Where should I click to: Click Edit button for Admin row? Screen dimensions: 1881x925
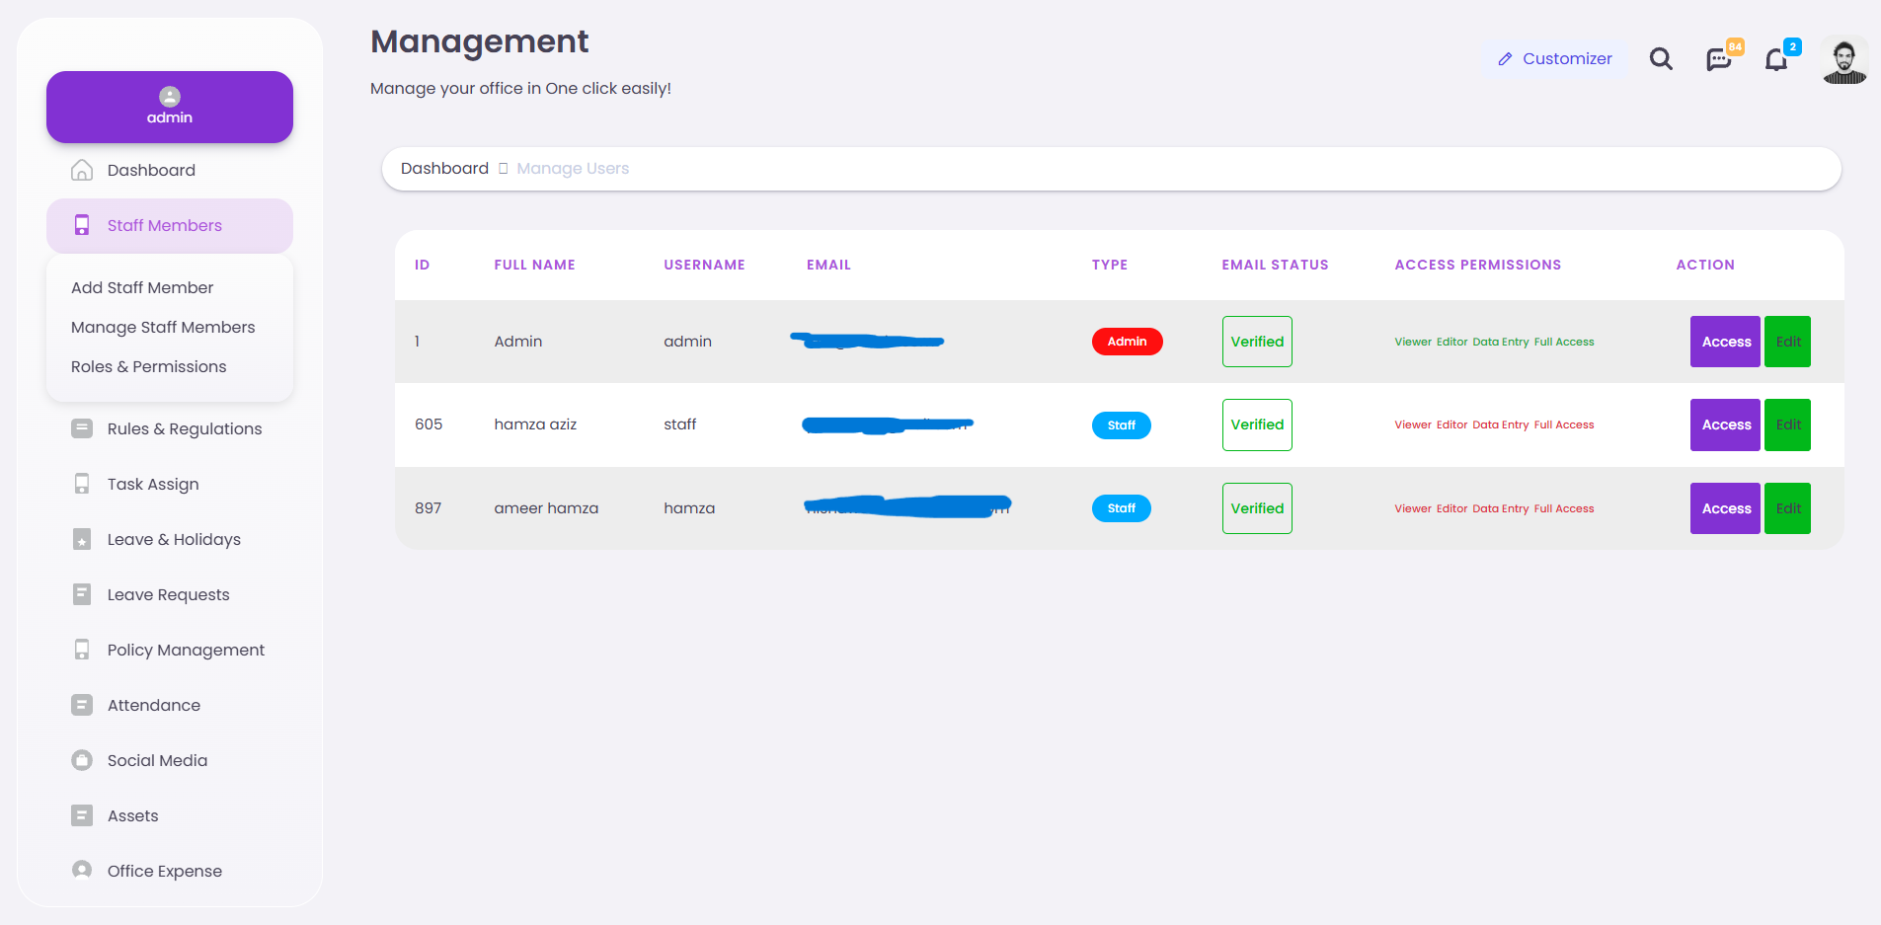(x=1788, y=342)
